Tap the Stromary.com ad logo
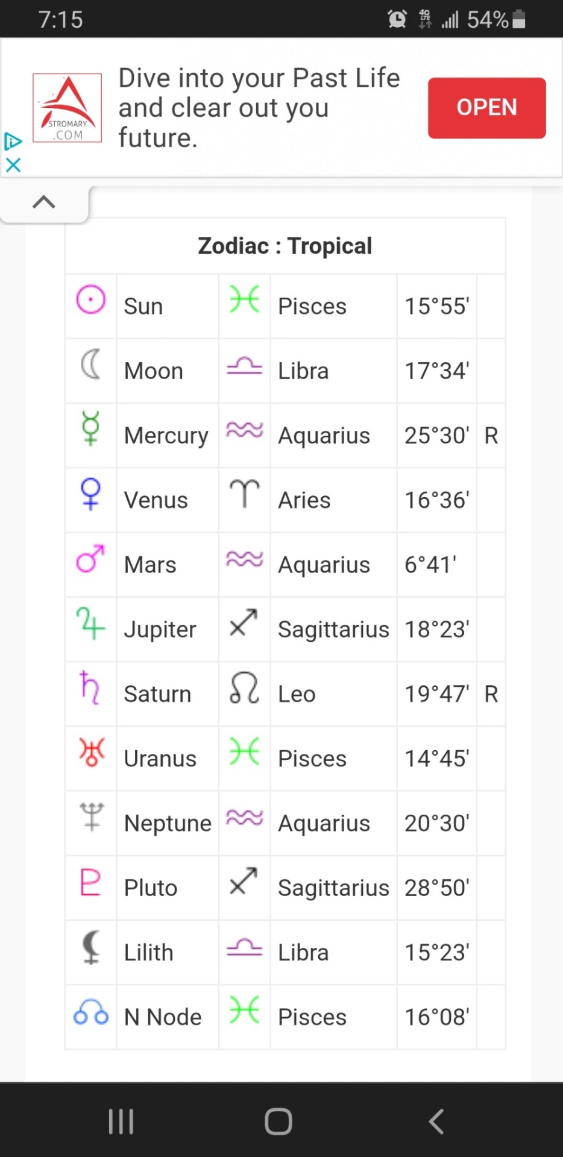Viewport: 563px width, 1157px height. click(67, 108)
